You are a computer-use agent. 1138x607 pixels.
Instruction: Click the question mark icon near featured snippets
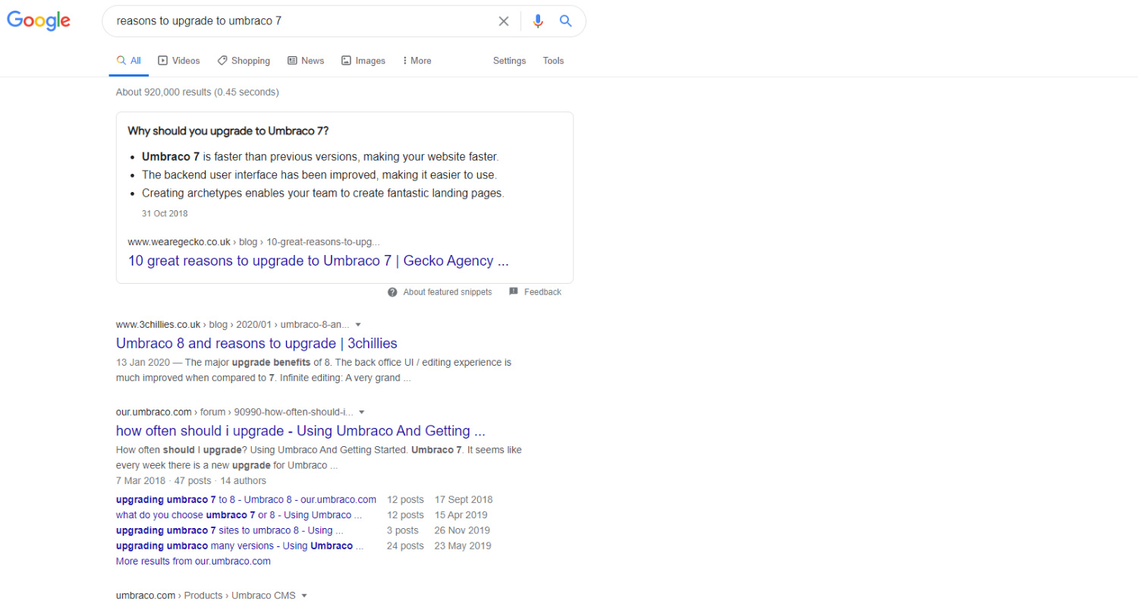[x=392, y=292]
